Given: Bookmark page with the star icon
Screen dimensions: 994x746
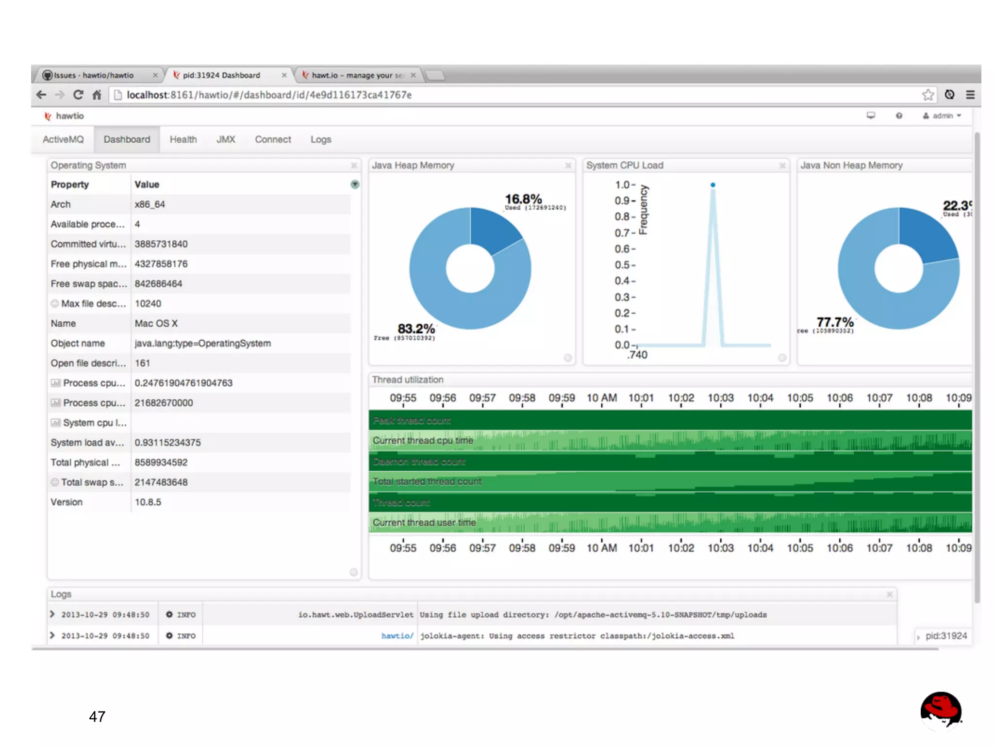Looking at the screenshot, I should [x=928, y=95].
